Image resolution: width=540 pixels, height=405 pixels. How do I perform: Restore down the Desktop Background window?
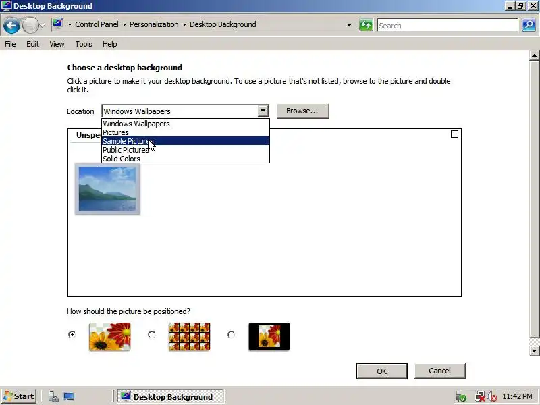[520, 6]
